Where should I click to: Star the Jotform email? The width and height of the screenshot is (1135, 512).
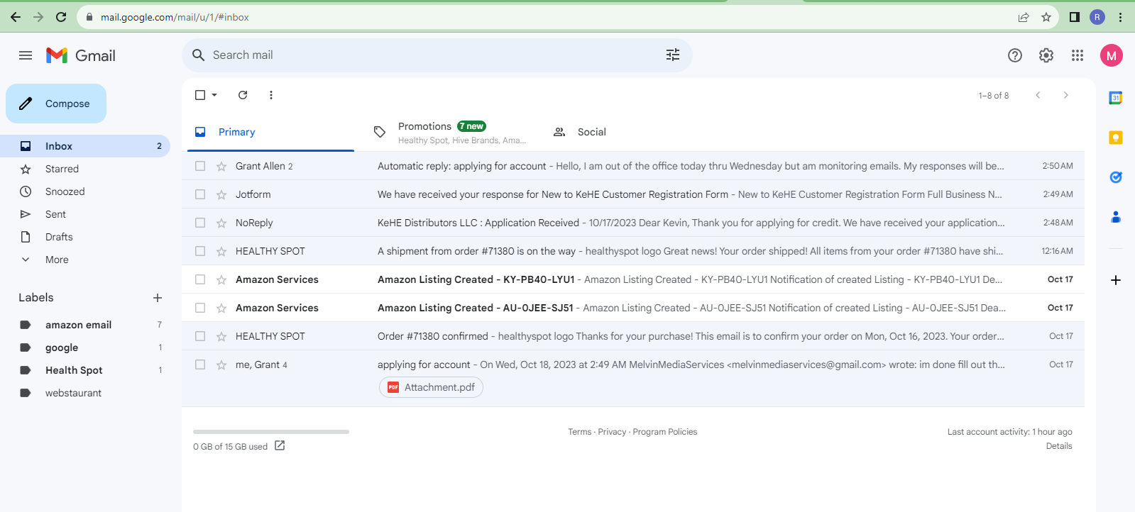point(221,194)
